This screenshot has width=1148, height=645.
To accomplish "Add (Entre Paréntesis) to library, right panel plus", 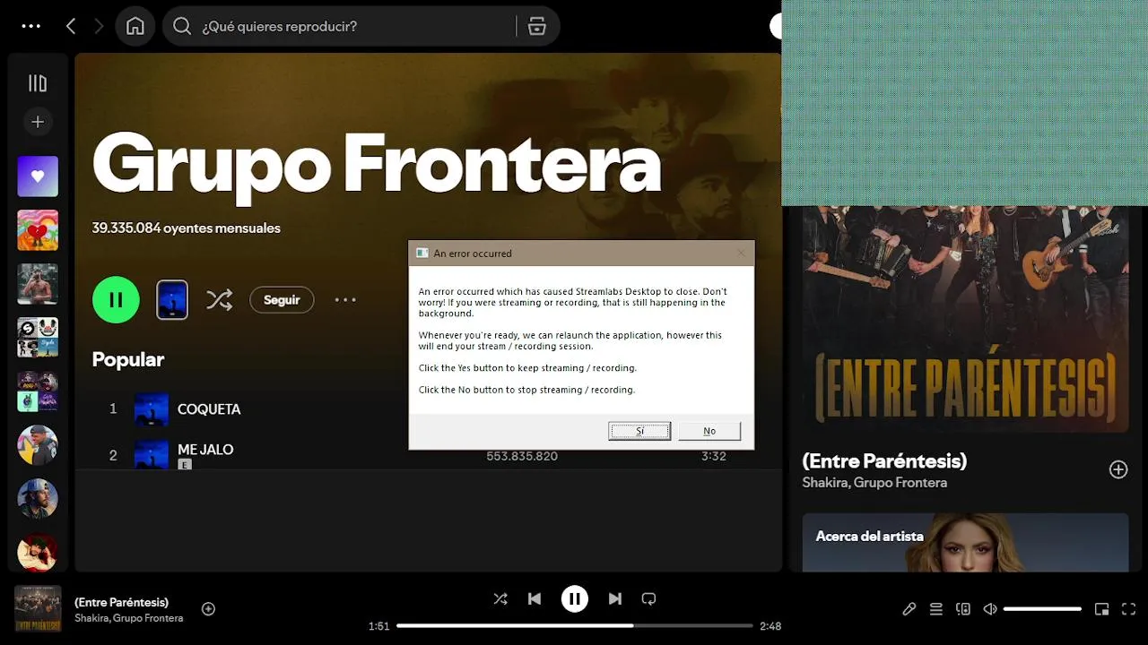I will point(1118,469).
